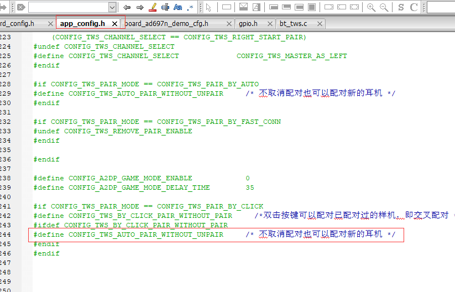Screen dimensions: 455x292
Task: Click CONFIG_TWS_RIGHT_START_PAIR in the code
Action: click(x=243, y=37)
